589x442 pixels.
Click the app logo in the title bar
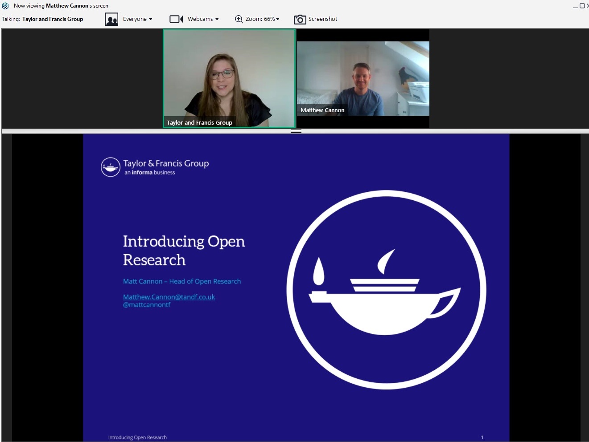[5, 6]
